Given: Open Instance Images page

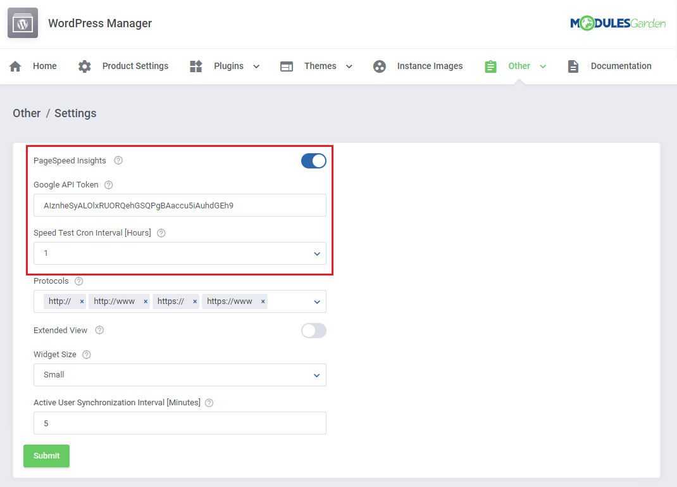Looking at the screenshot, I should [x=430, y=66].
